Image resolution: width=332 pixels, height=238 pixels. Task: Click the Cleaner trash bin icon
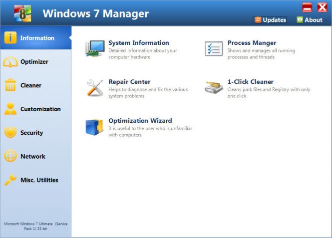click(10, 85)
